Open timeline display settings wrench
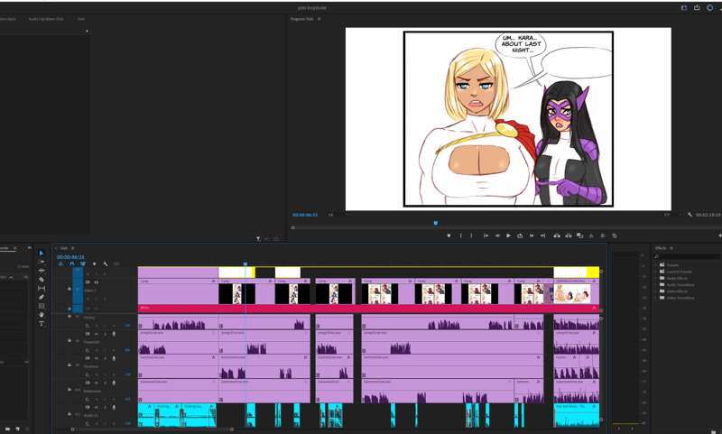The height and width of the screenshot is (434, 722). 106,263
